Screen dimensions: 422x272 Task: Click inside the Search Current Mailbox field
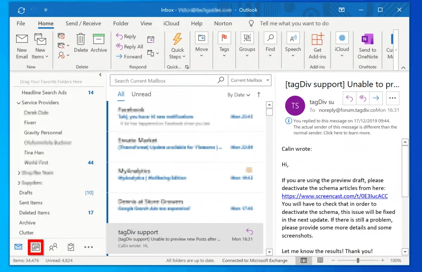[165, 80]
